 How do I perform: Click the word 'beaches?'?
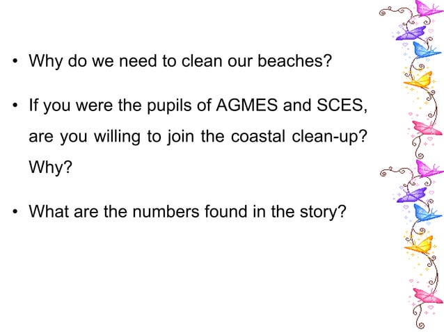tap(291, 60)
